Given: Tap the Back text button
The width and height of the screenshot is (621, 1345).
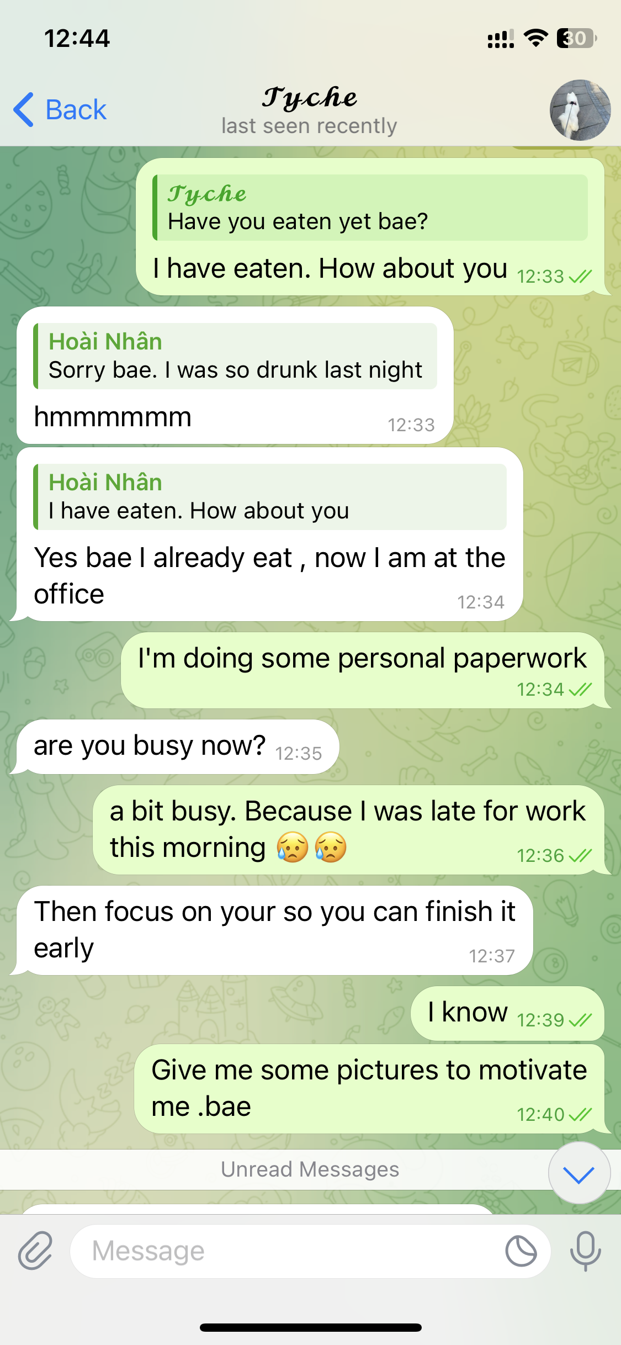Looking at the screenshot, I should click(x=76, y=109).
